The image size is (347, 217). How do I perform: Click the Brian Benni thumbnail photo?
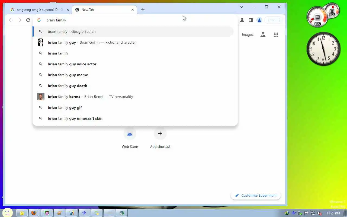pos(41,97)
